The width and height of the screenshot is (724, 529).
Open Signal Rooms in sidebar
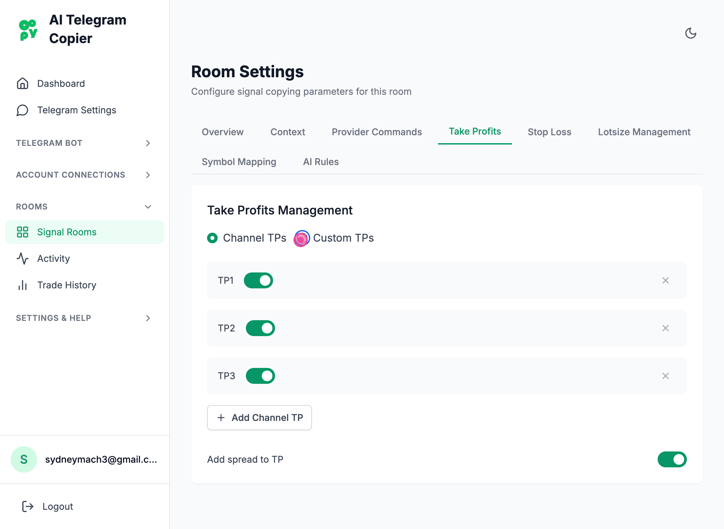click(x=66, y=232)
